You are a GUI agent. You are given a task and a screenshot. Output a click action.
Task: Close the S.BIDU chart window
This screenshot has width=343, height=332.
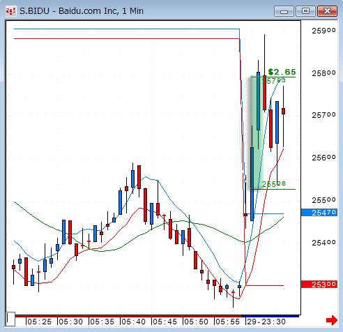pyautogui.click(x=327, y=11)
